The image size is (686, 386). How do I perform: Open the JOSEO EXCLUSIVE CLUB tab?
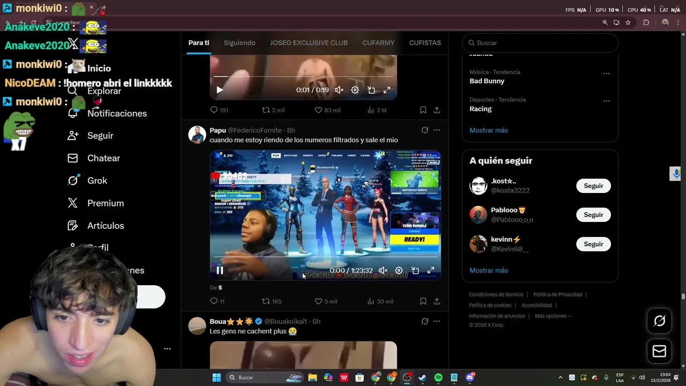click(x=309, y=42)
